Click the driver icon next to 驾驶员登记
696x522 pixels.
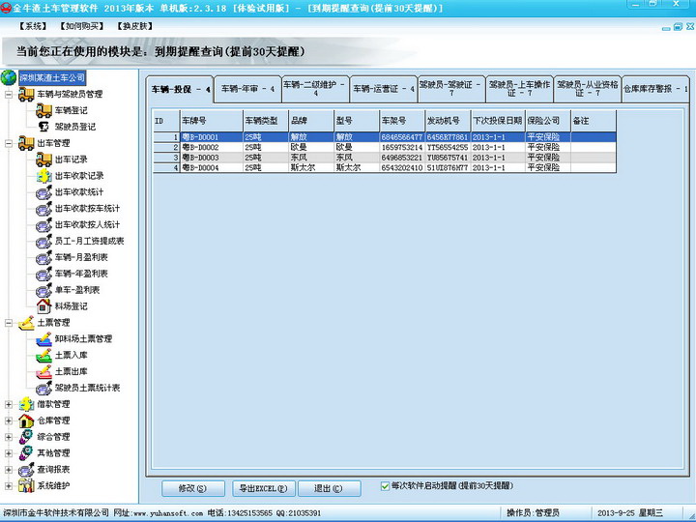(43, 127)
